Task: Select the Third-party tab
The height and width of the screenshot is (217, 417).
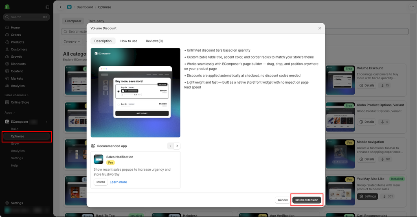Action: point(96,21)
